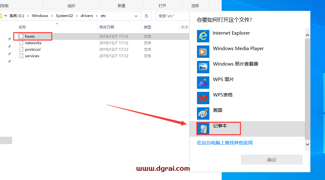Image resolution: width=325 pixels, height=180 pixels.
Task: Click the app list scrollbar thumb
Action: coord(308,89)
